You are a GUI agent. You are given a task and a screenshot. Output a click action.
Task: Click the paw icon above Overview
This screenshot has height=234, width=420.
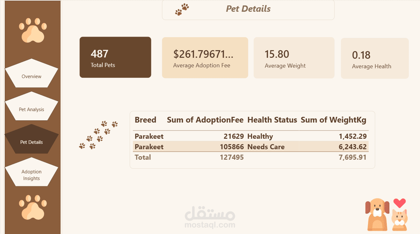[33, 30]
